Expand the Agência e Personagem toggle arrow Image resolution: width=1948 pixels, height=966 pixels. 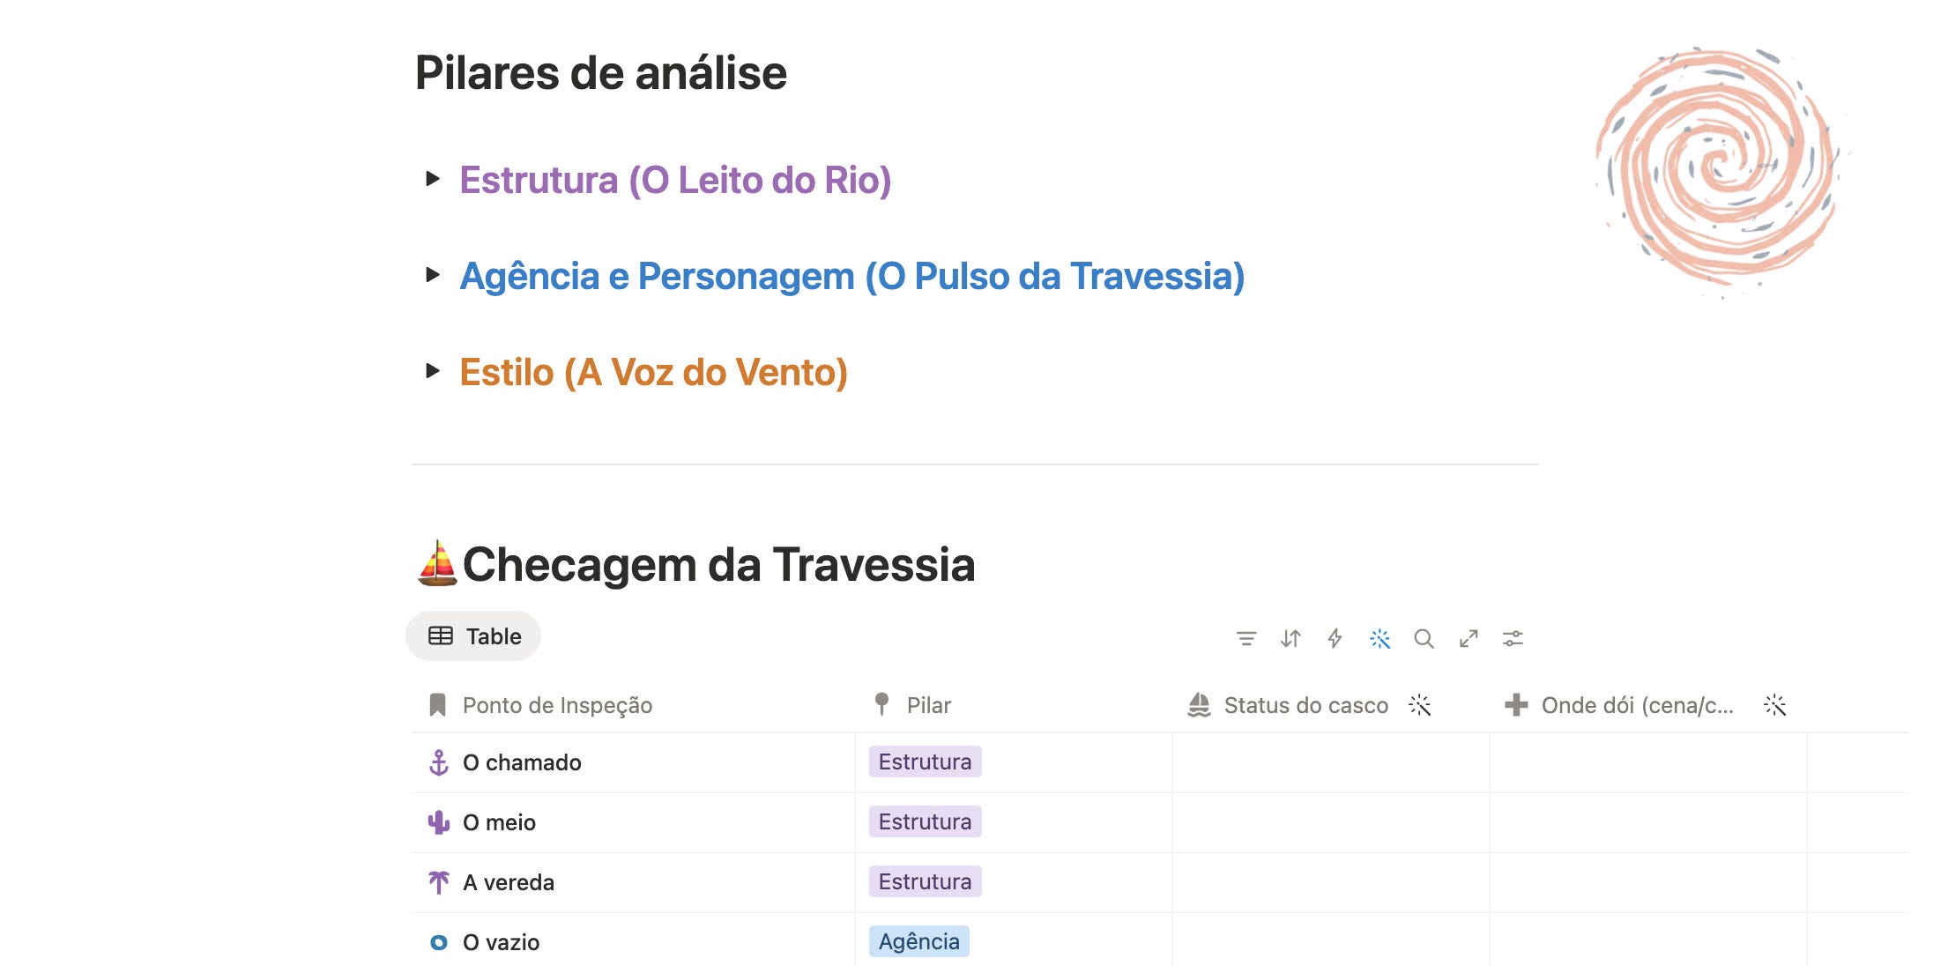[x=432, y=275]
